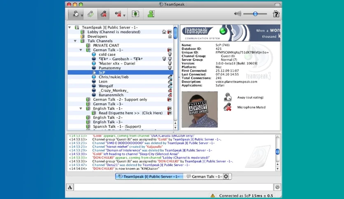This screenshot has height=199, width=344.
Task: Click the microphone icon on Wengalf row
Action: coord(170,86)
